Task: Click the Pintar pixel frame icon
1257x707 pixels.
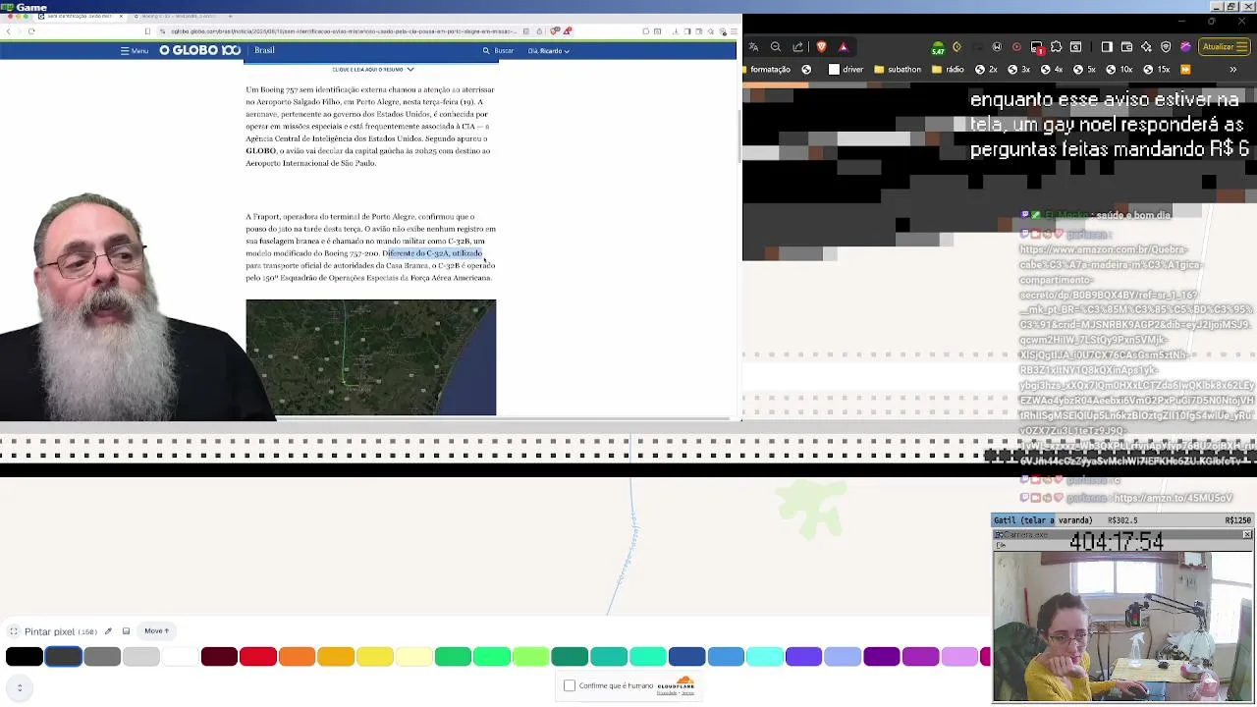Action: pos(14,631)
